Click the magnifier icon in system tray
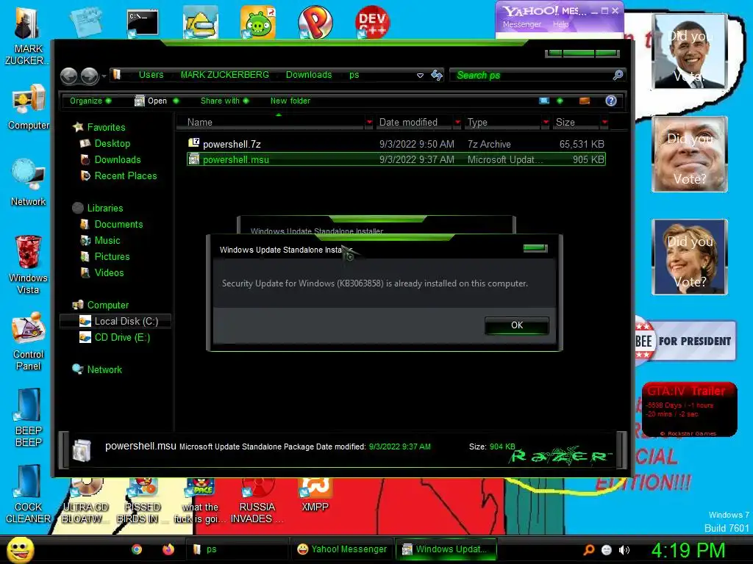The image size is (753, 564). point(589,550)
